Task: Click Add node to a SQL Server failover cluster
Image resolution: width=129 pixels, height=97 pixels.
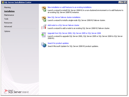Action: click(63, 25)
